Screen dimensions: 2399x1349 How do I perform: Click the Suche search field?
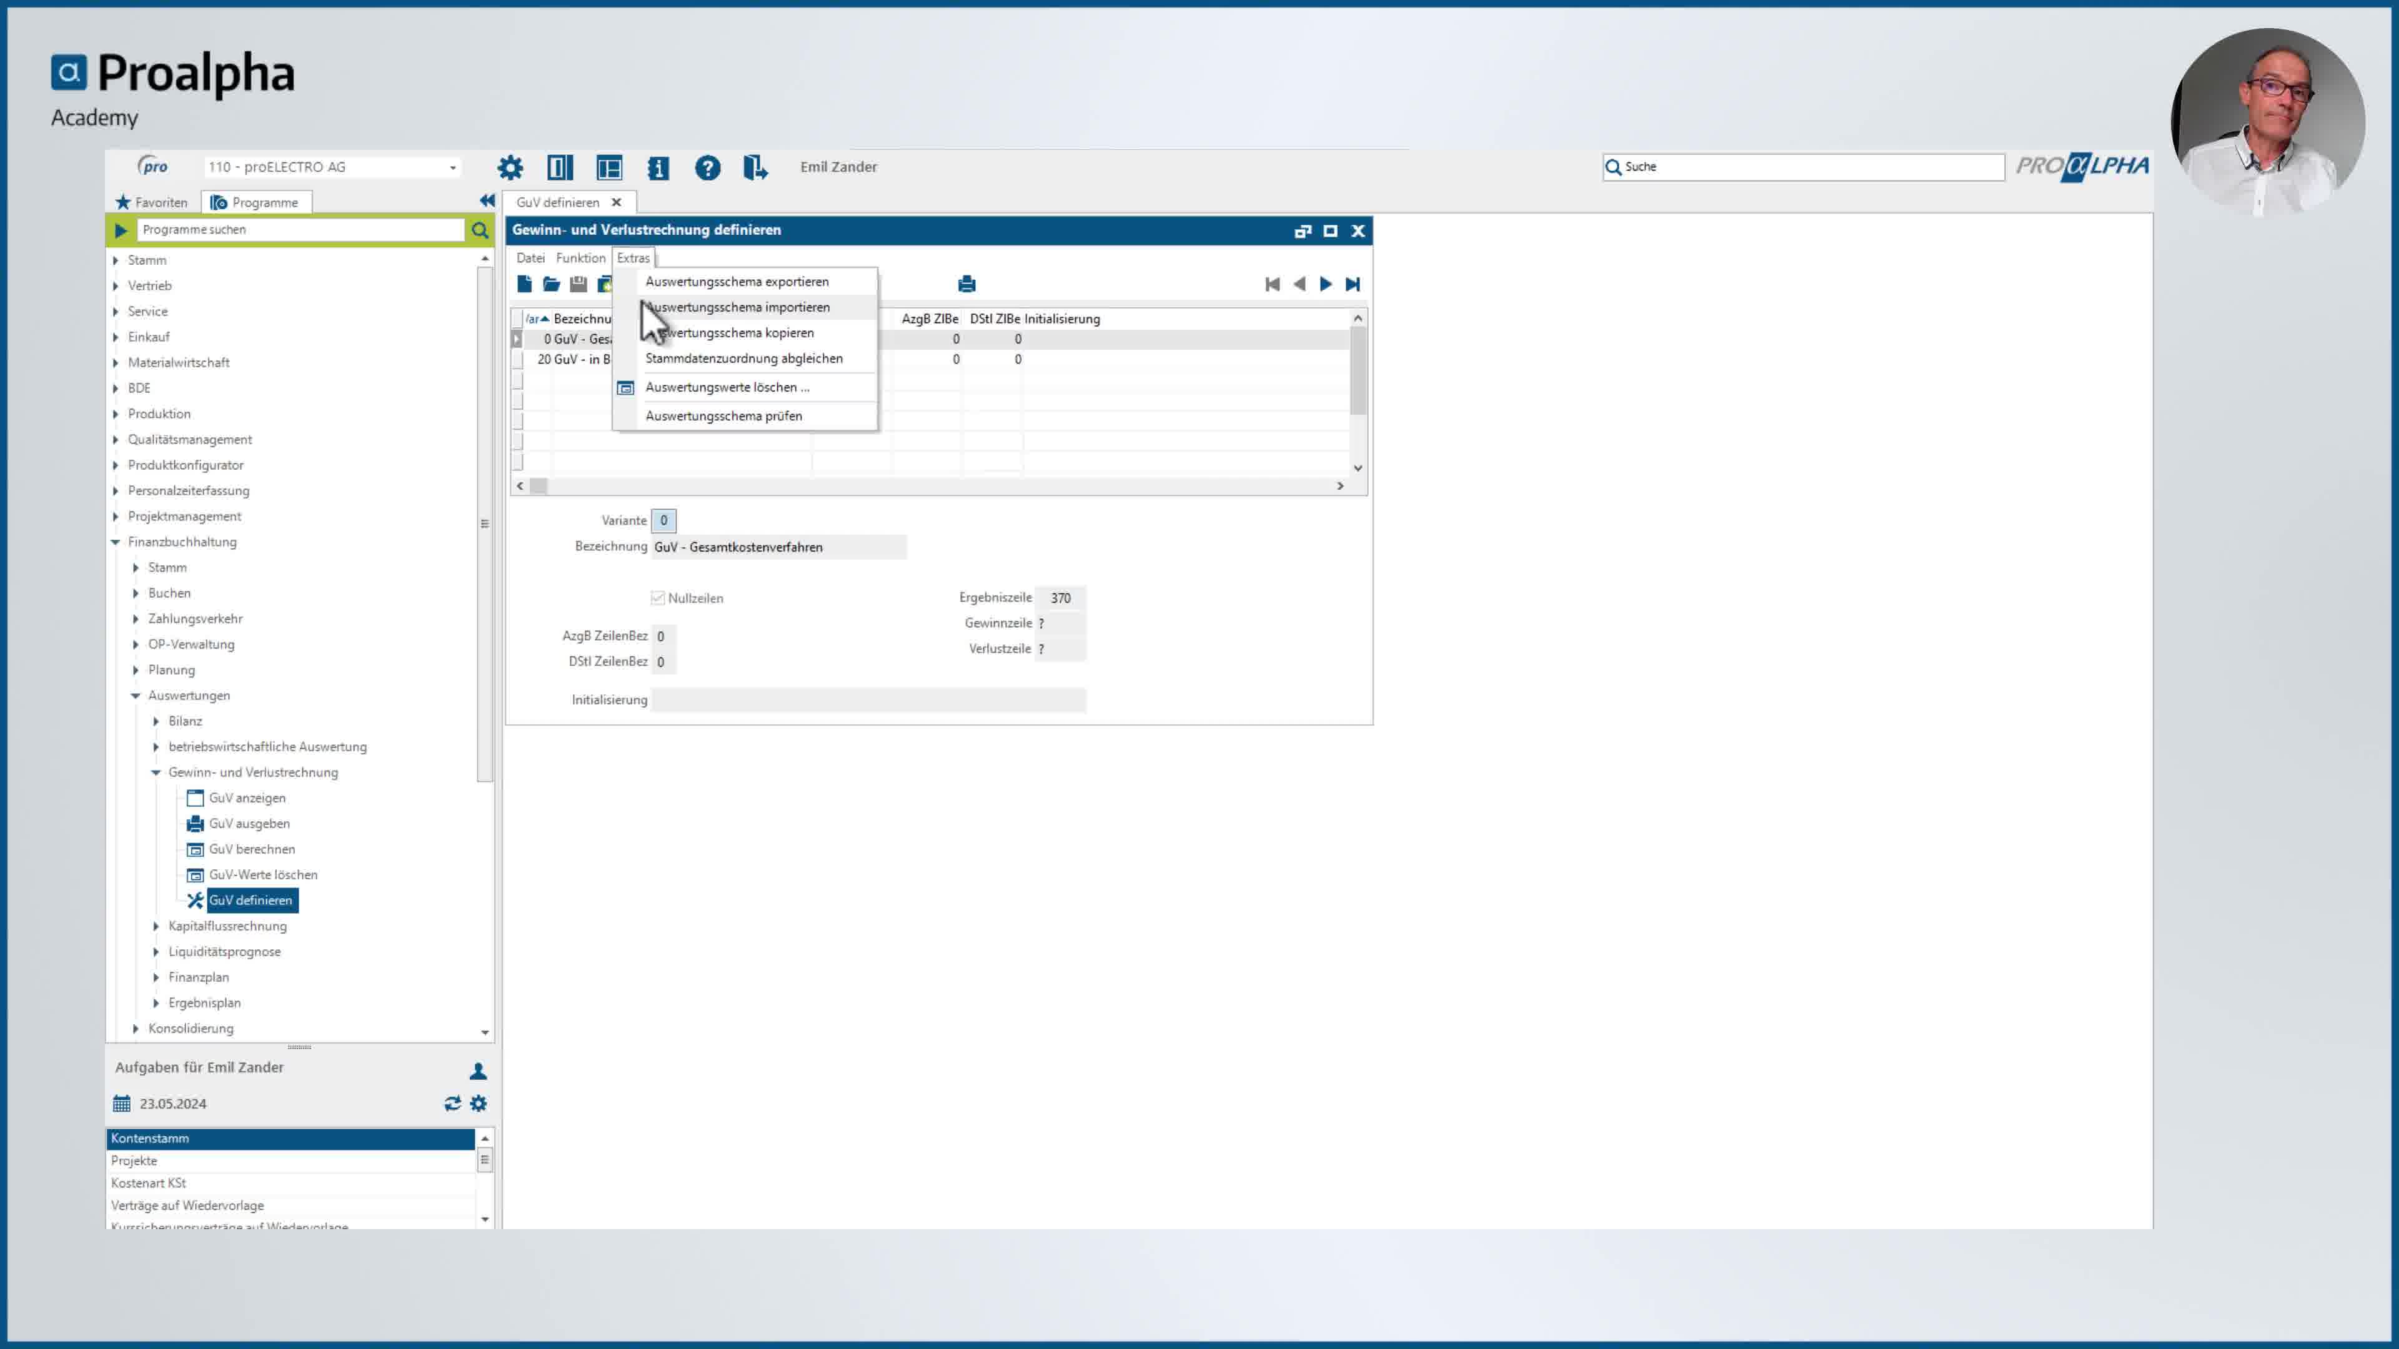[1803, 167]
